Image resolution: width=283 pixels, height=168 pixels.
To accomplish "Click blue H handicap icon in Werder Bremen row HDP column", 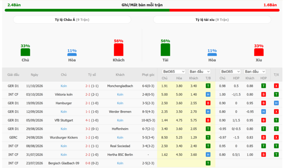I will click(263, 112).
